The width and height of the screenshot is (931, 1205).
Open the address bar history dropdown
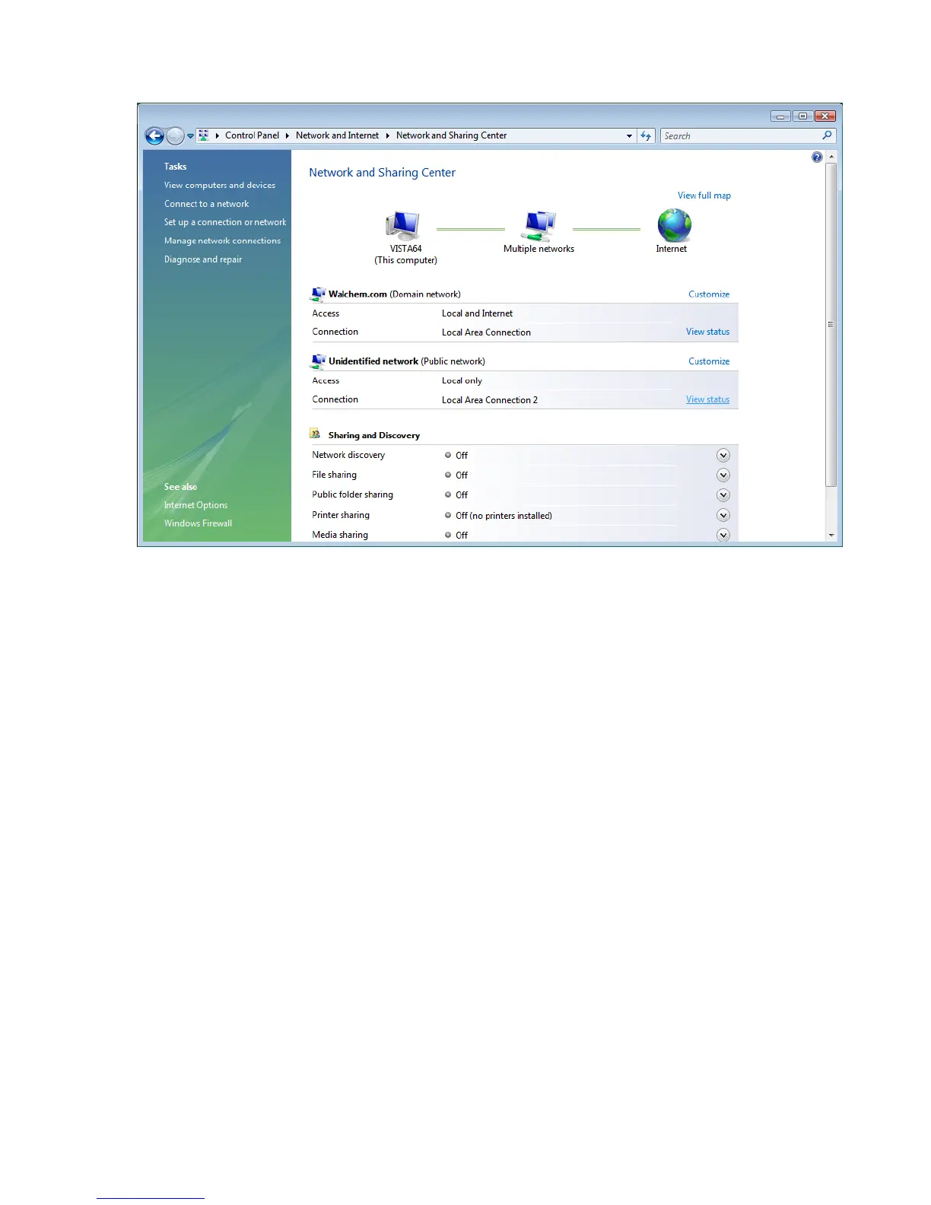tap(629, 136)
